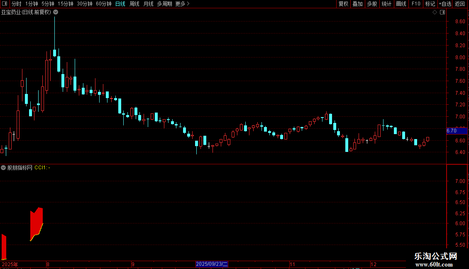
Task: Expand dropdown next to 亚宝药业 title
Action: 56,12
